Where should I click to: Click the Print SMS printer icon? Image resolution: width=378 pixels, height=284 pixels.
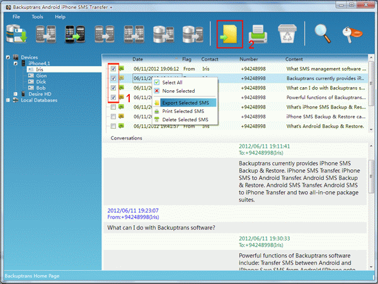point(258,34)
